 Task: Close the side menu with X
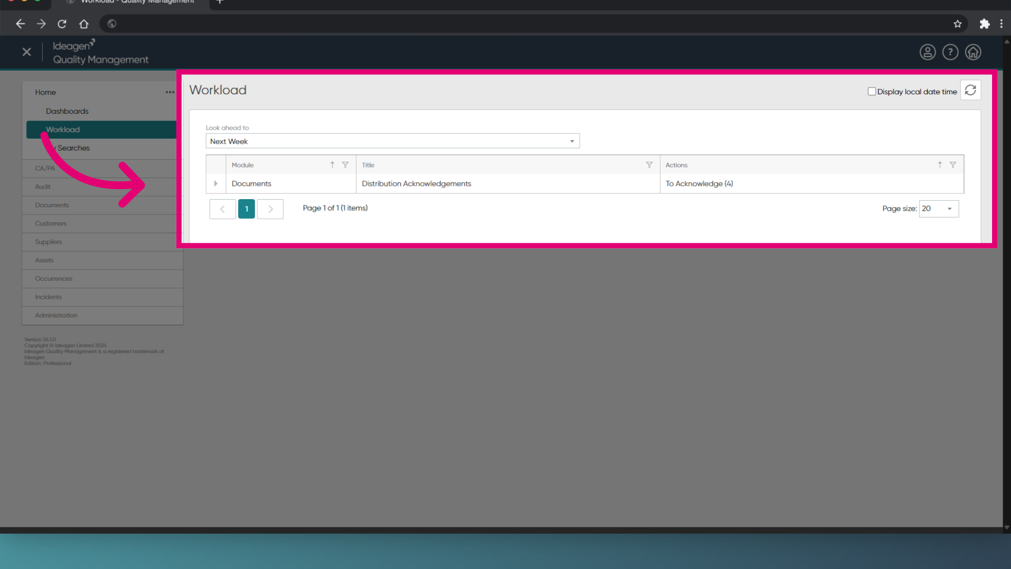click(x=27, y=52)
